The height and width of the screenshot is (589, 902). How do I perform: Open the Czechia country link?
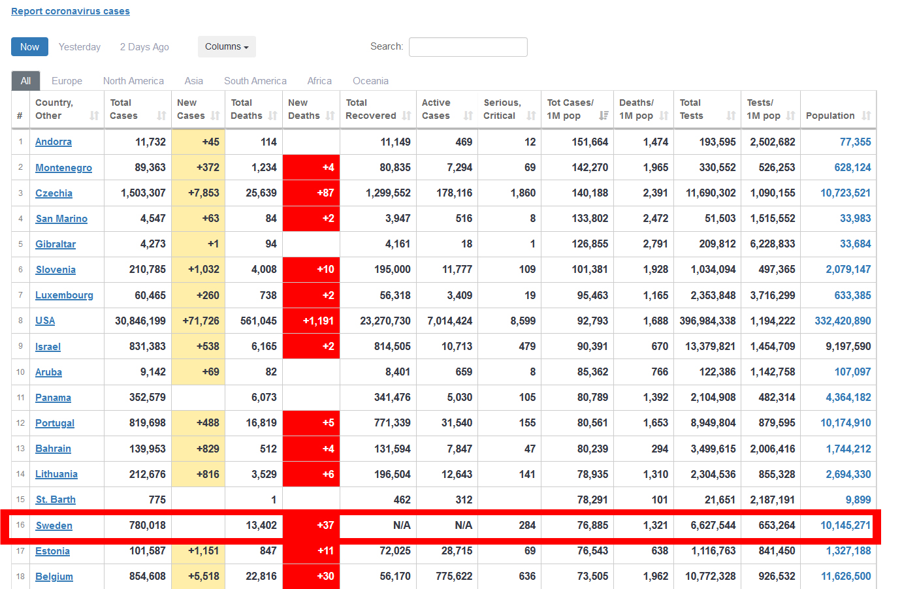pyautogui.click(x=54, y=193)
